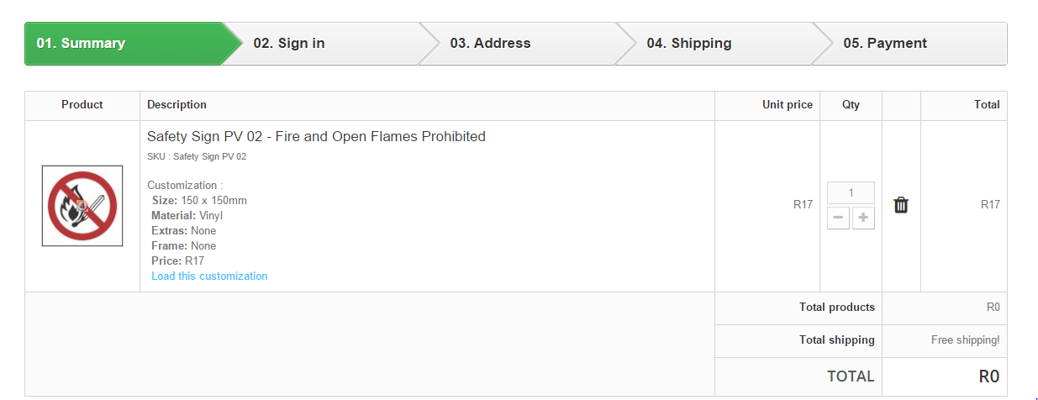Viewport: 1038px width, 400px height.
Task: Click the Description column header
Action: 177,105
